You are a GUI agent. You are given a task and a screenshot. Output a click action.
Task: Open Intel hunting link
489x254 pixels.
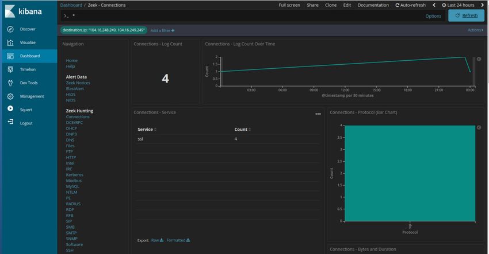point(70,163)
